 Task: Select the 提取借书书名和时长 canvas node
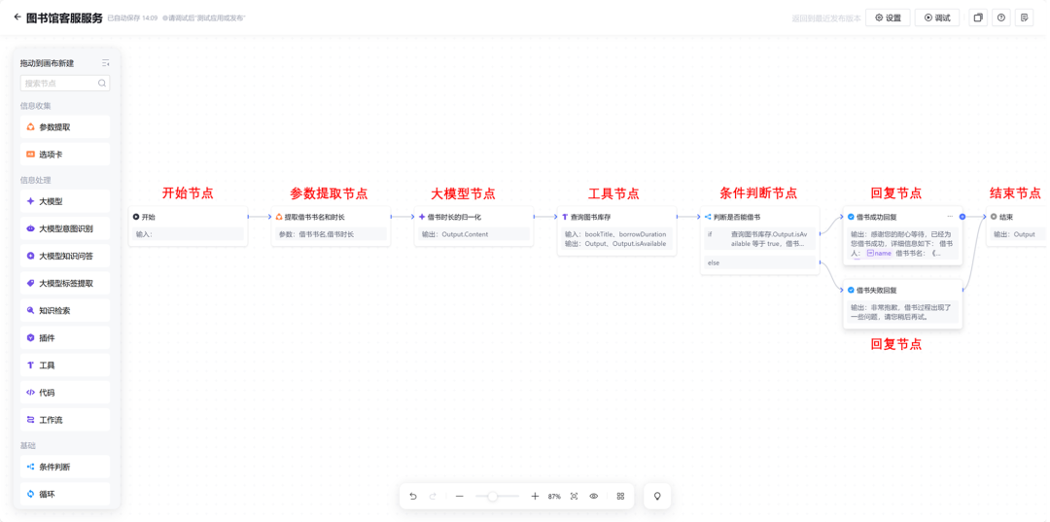331,226
